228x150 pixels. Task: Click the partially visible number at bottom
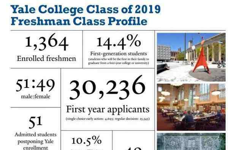point(134,148)
